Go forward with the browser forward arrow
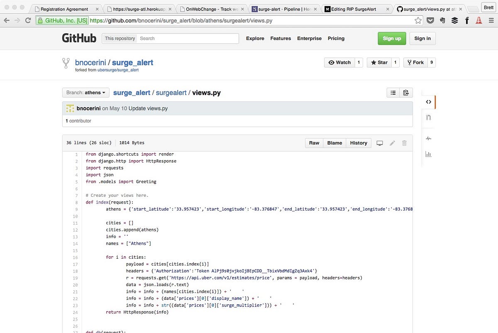 (17, 20)
